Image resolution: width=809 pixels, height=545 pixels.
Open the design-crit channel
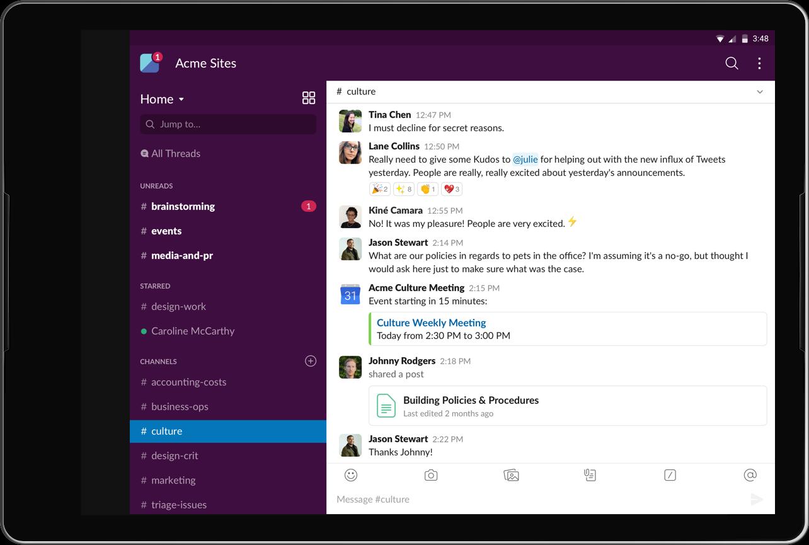tap(228, 456)
